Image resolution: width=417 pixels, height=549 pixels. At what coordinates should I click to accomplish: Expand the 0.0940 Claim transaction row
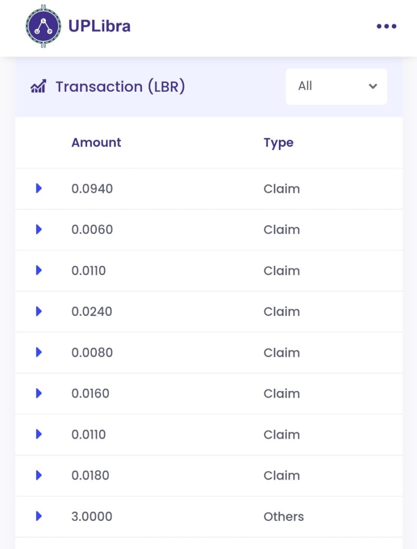pyautogui.click(x=39, y=188)
